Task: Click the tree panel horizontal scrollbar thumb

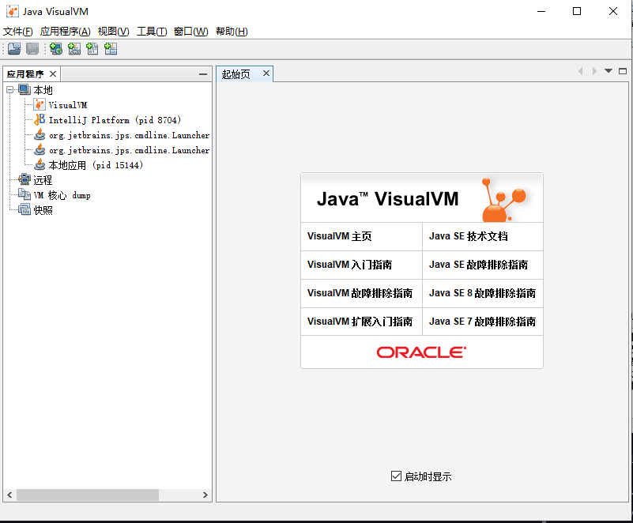Action: pyautogui.click(x=88, y=495)
